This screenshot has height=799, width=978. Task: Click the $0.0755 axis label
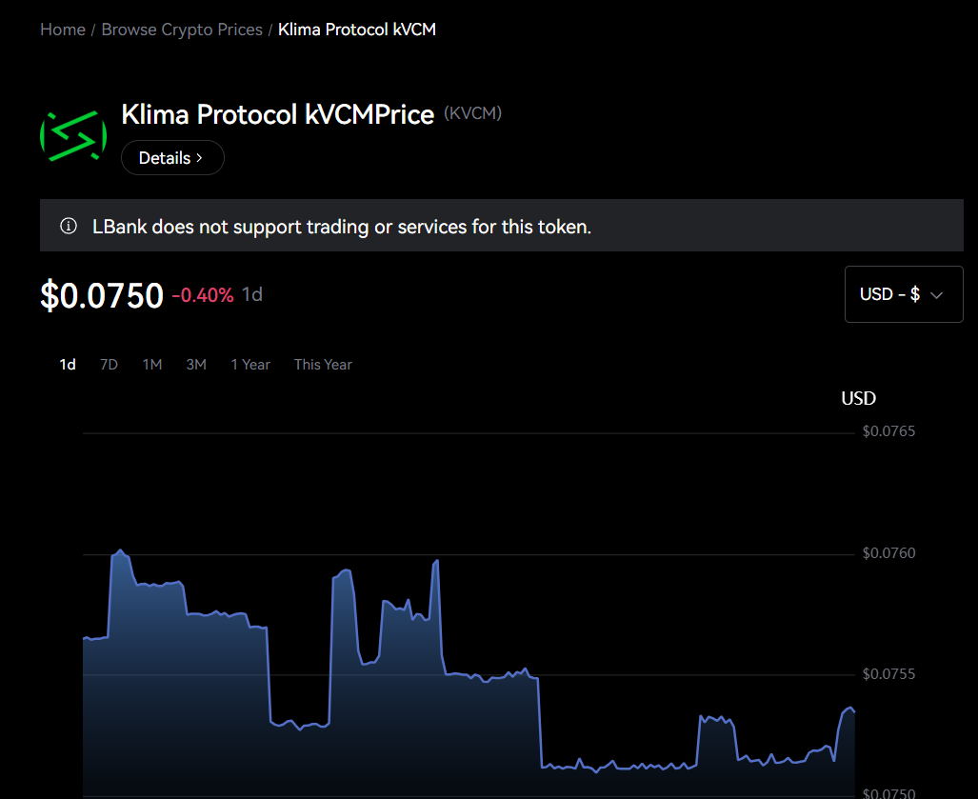coord(888,674)
